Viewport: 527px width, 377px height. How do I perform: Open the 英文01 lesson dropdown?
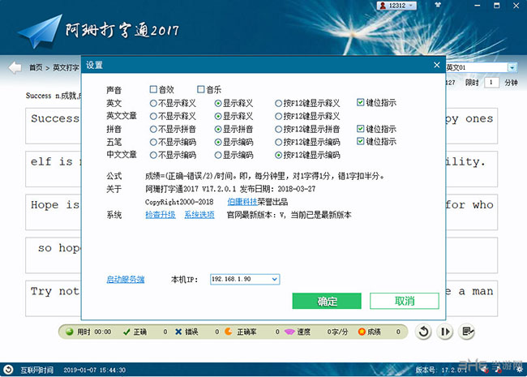(x=512, y=67)
